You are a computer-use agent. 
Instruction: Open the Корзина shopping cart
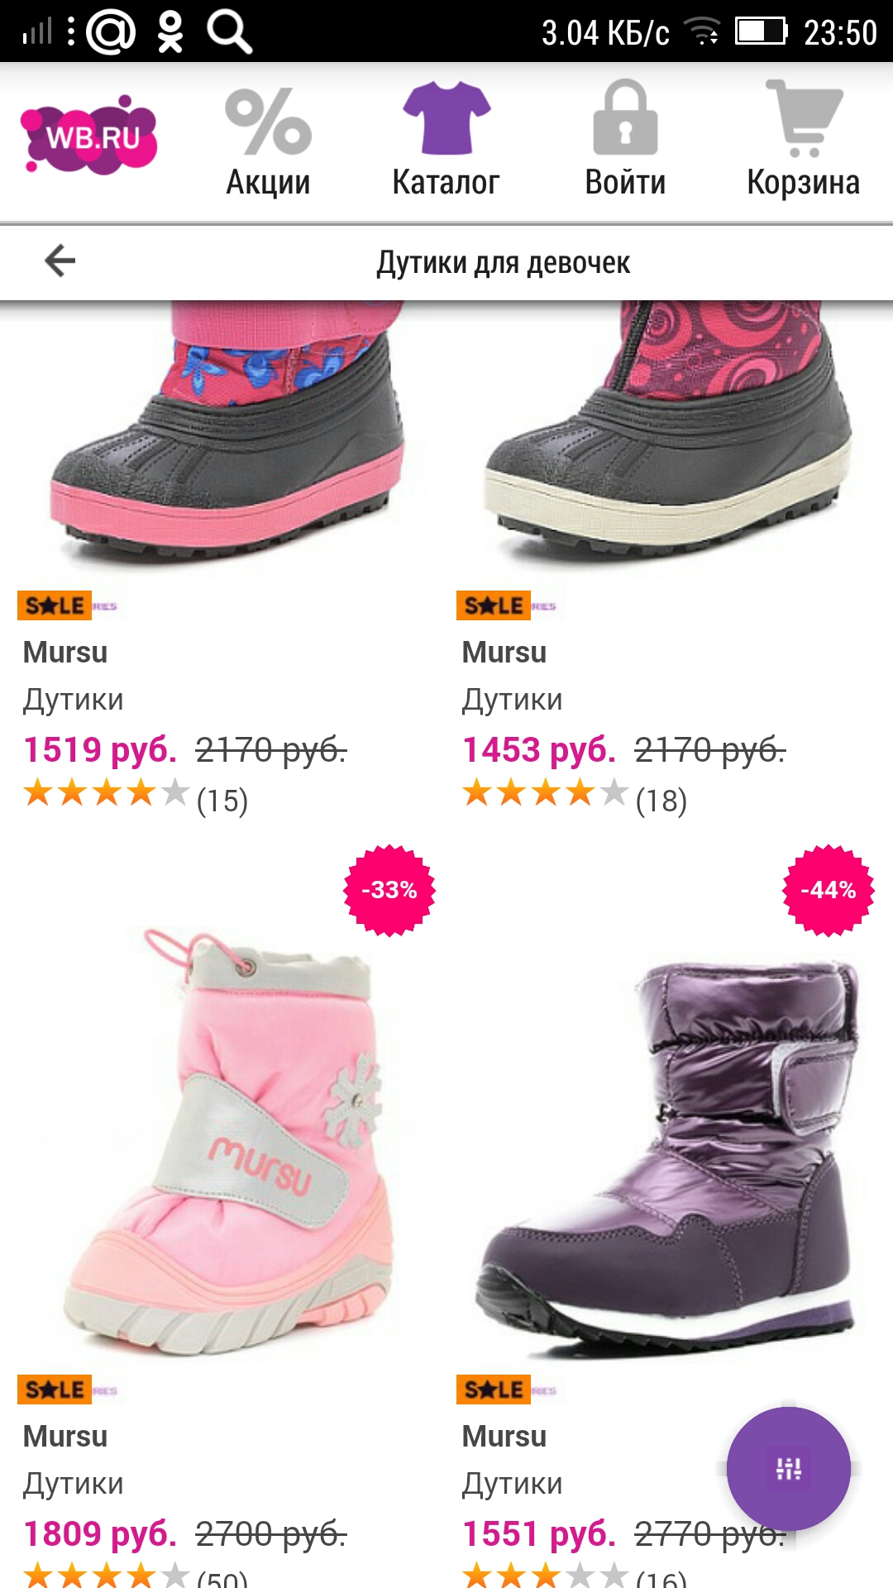coord(803,118)
